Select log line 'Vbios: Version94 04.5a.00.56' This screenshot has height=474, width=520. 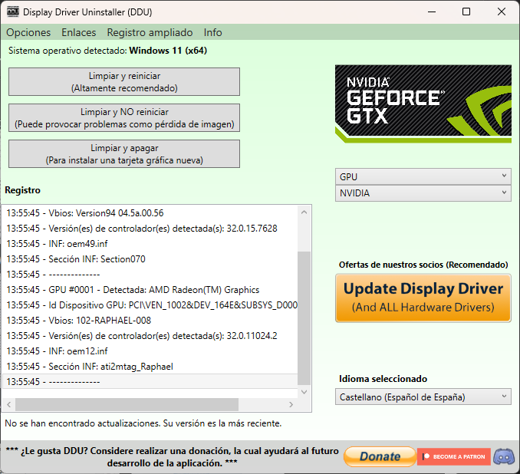click(150, 213)
